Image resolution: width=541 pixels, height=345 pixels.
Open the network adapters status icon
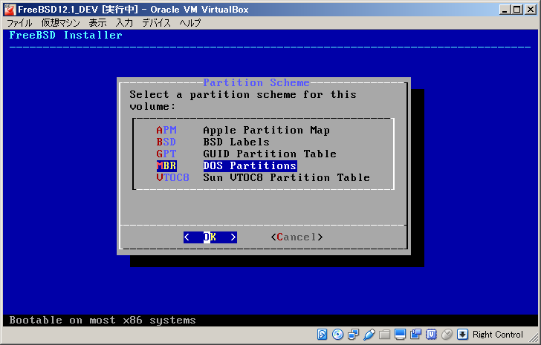point(353,334)
